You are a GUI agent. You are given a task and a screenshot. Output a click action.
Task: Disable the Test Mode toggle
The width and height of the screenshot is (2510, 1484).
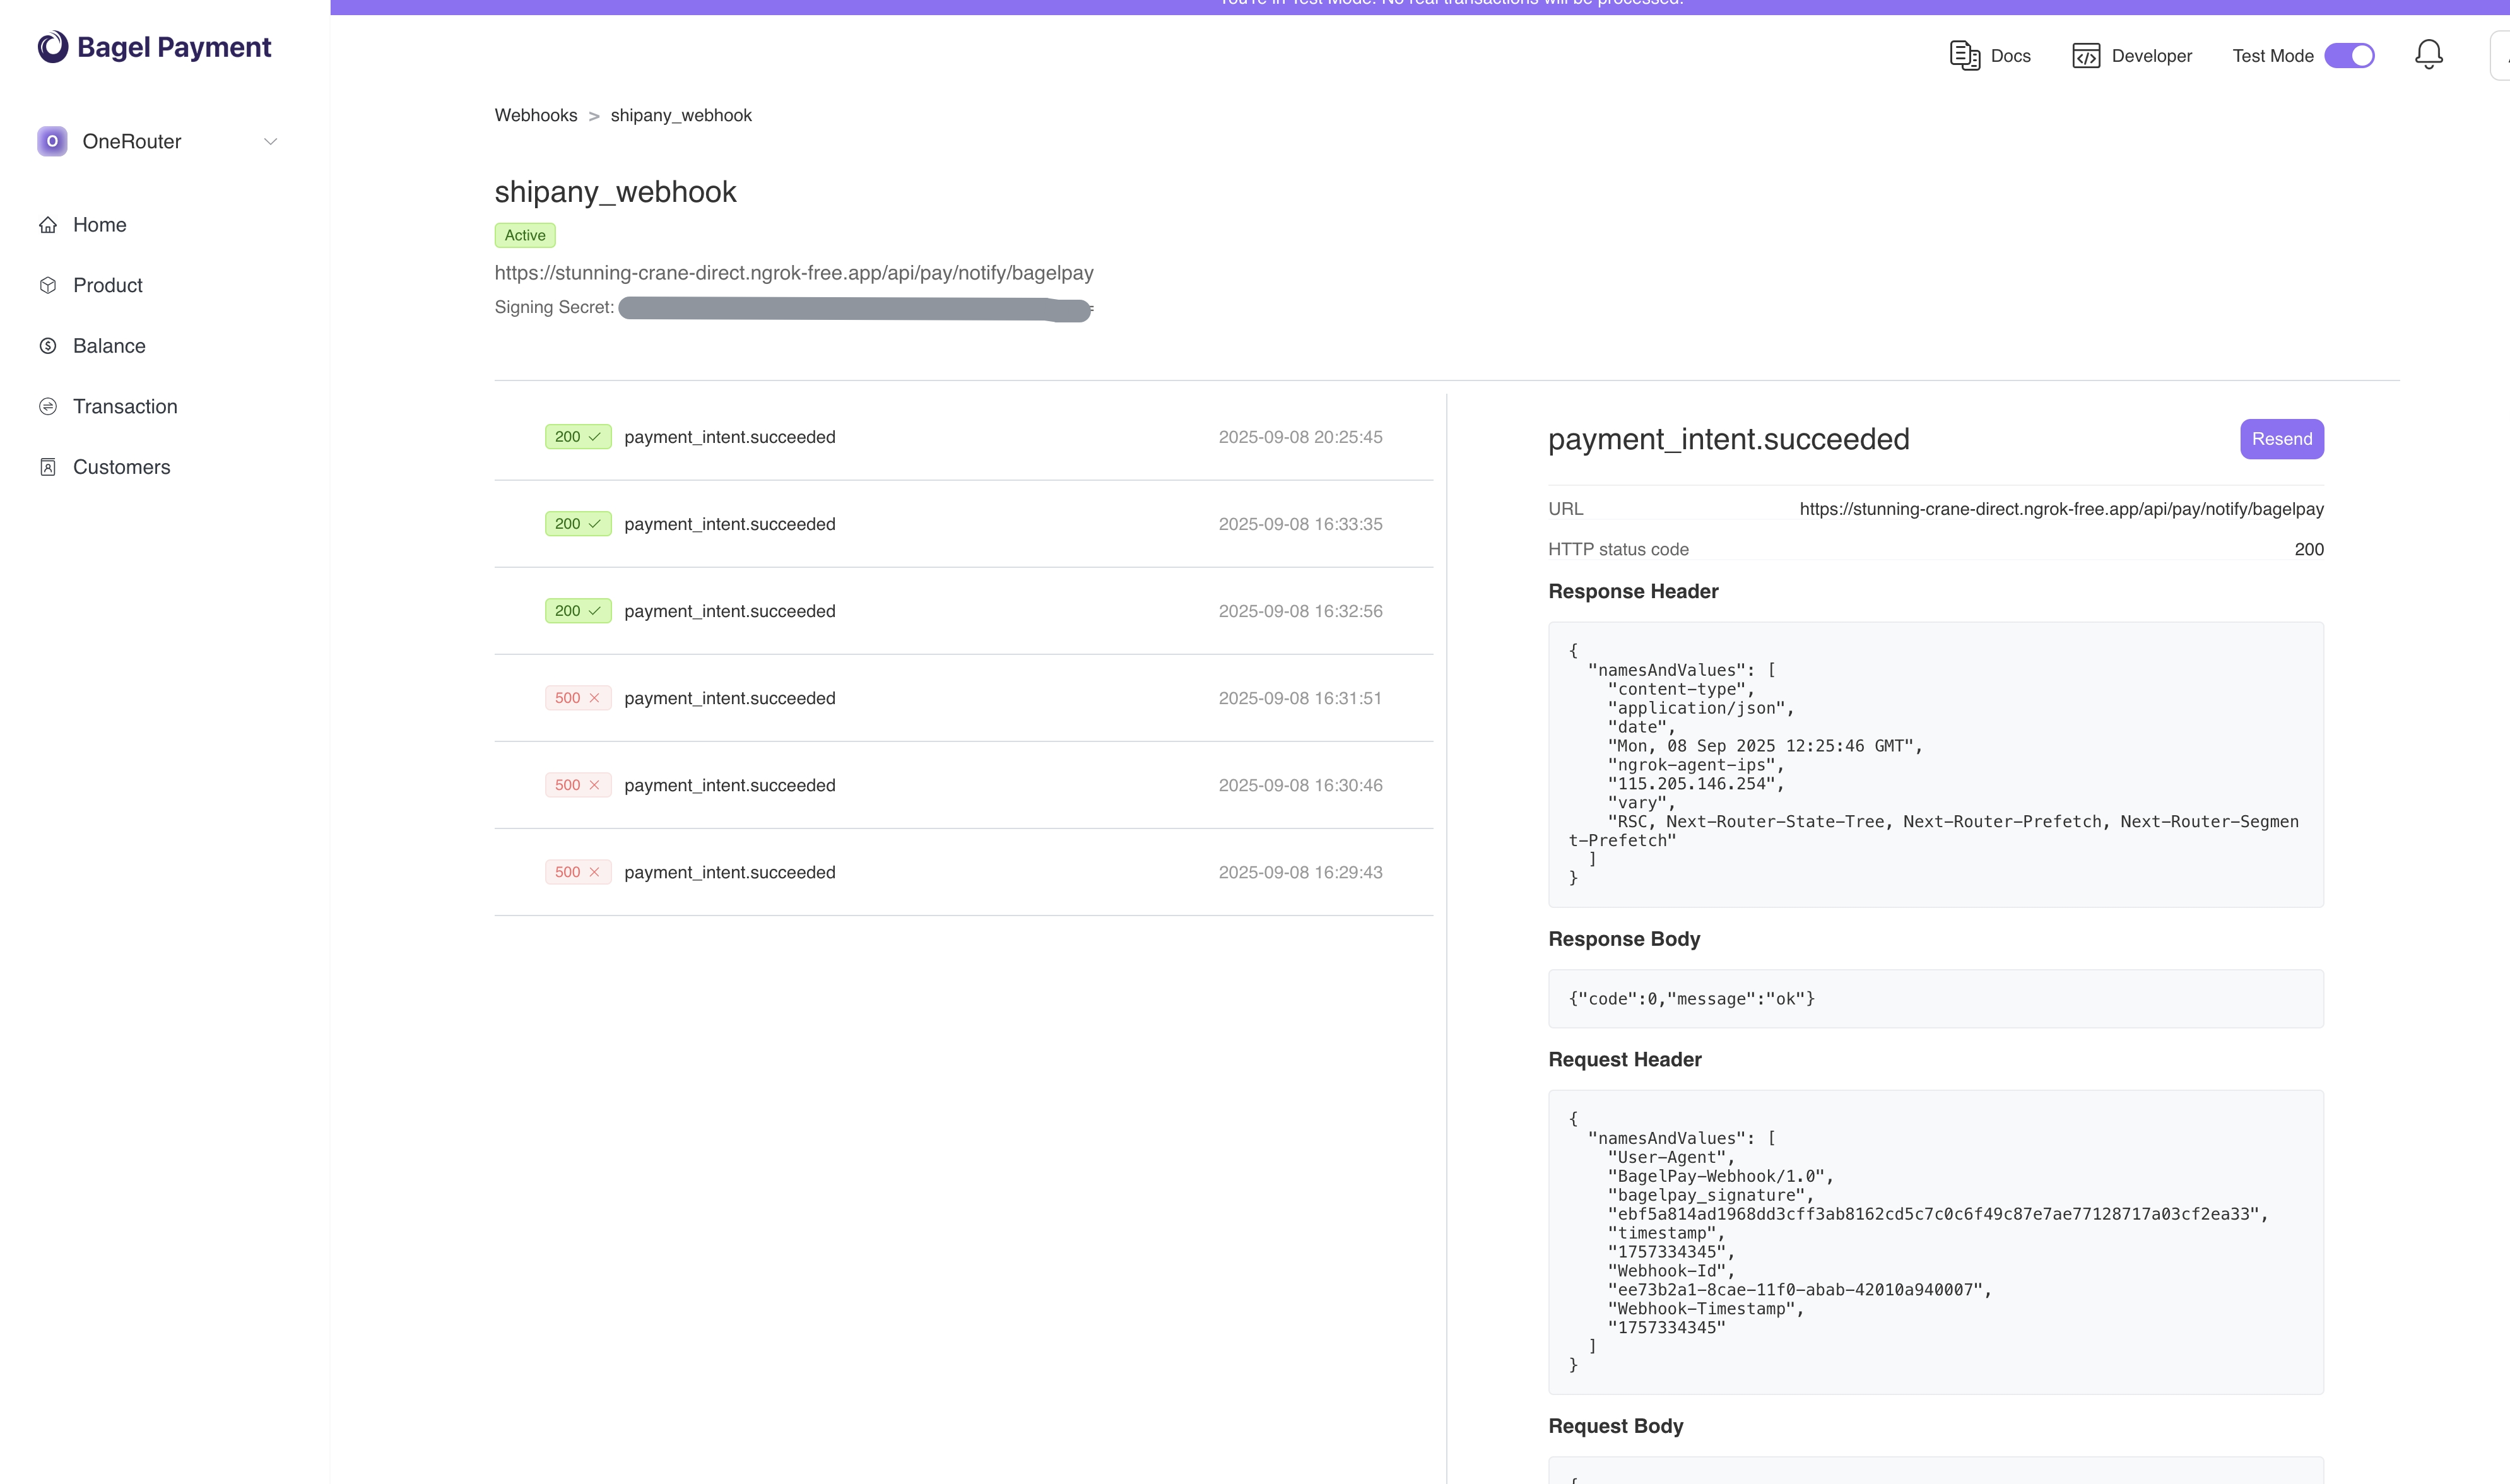click(x=2349, y=55)
